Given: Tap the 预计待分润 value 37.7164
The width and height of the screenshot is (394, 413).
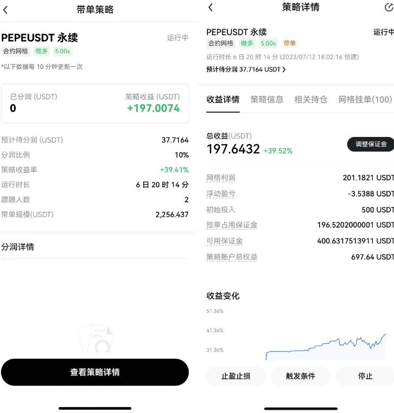Looking at the screenshot, I should coord(175,140).
